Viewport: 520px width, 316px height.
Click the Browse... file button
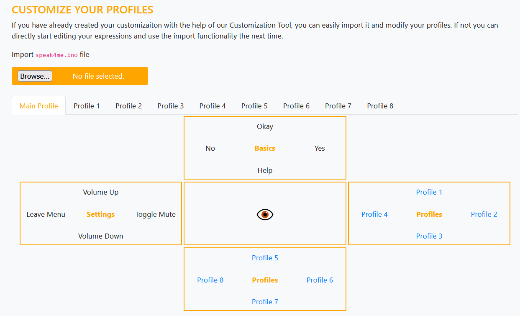pos(35,76)
